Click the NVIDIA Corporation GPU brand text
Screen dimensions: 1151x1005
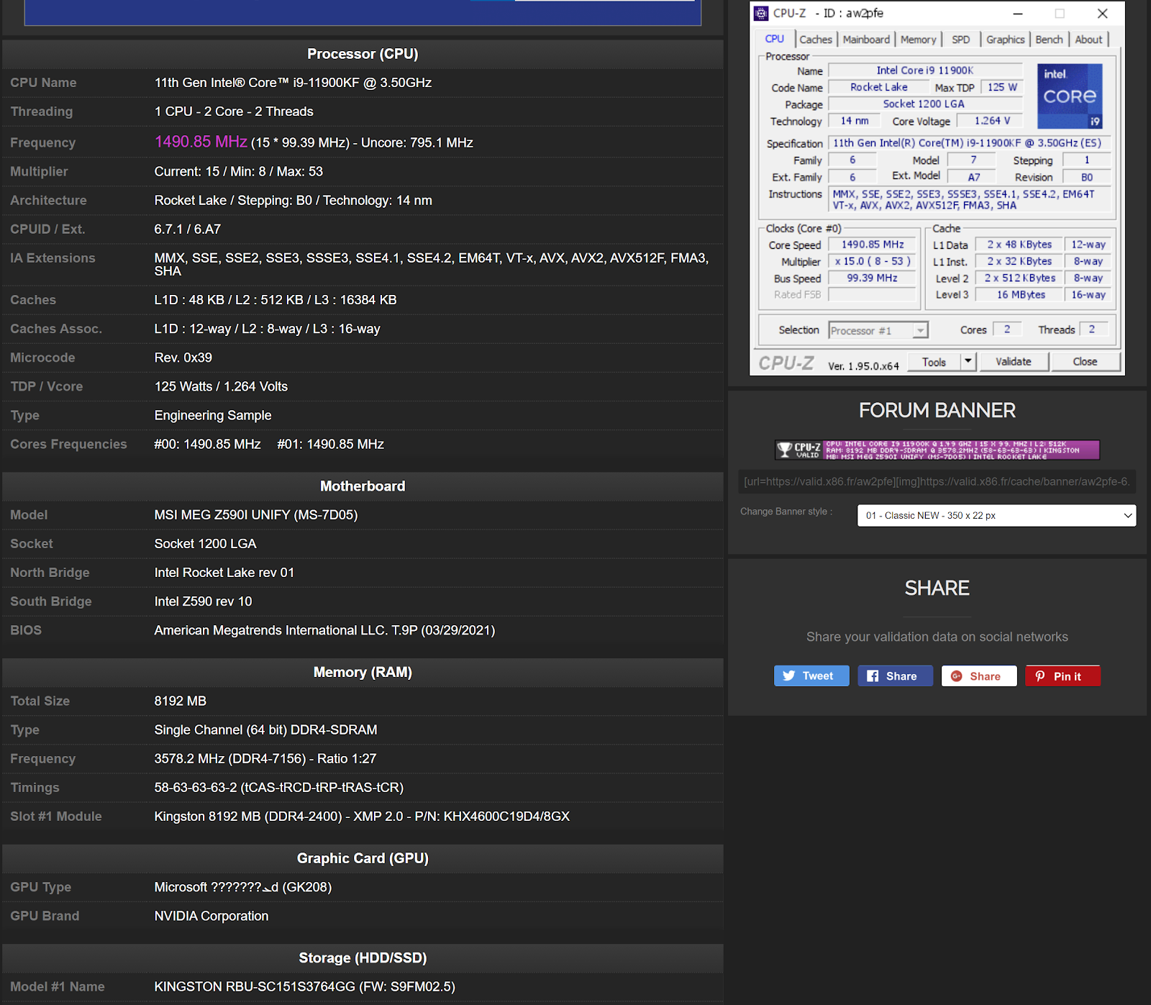pos(211,916)
